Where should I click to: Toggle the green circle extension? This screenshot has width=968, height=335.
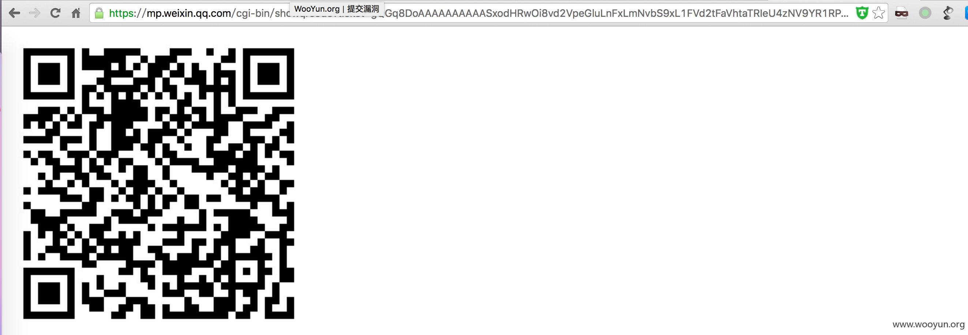point(925,14)
